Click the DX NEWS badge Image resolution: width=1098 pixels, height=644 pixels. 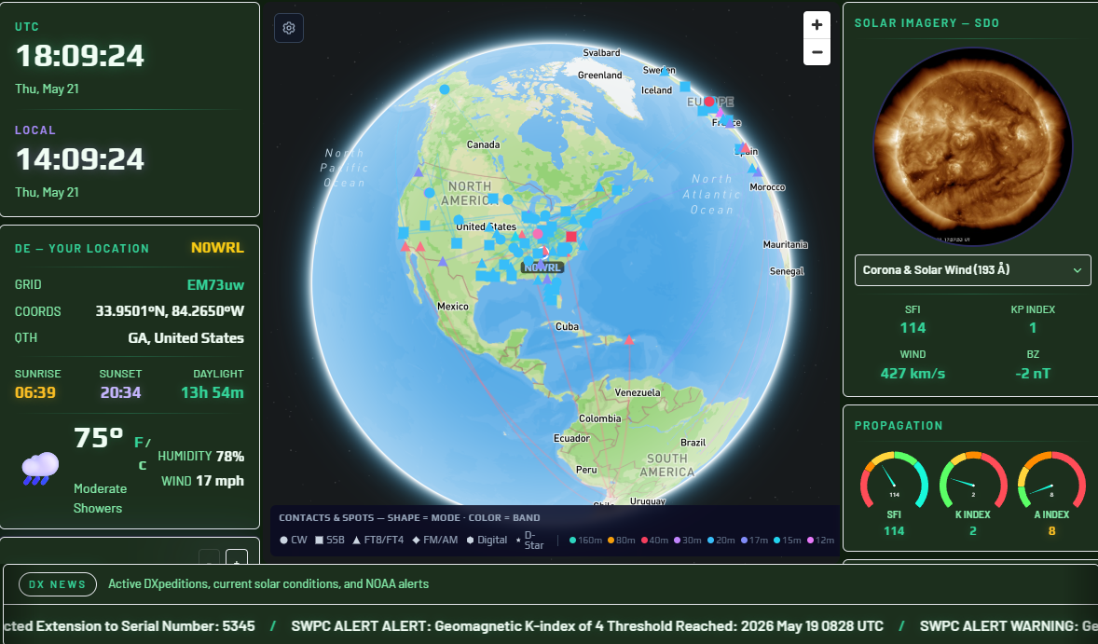pos(58,584)
